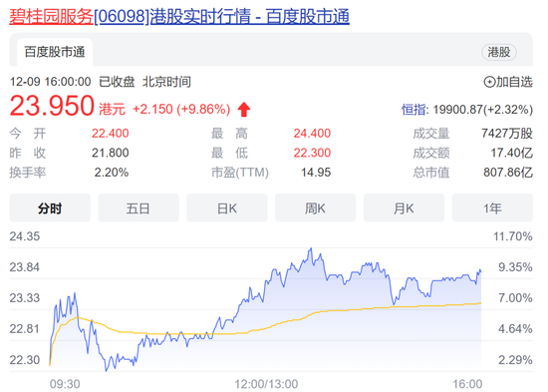Switch chart to 月K tab
Image resolution: width=548 pixels, height=392 pixels.
[x=404, y=207]
